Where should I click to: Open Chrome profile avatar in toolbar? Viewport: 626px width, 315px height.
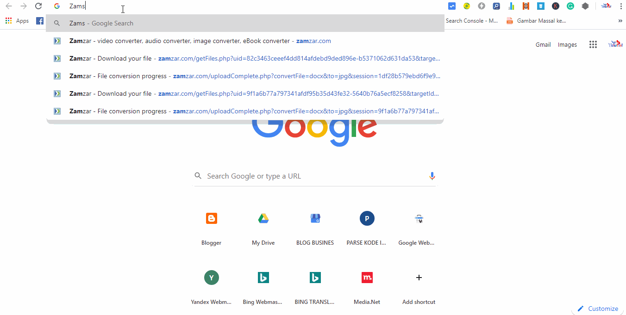pos(606,6)
